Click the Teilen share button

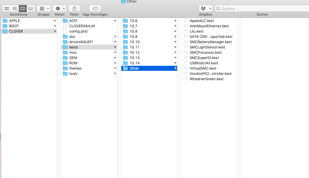coord(74,9)
